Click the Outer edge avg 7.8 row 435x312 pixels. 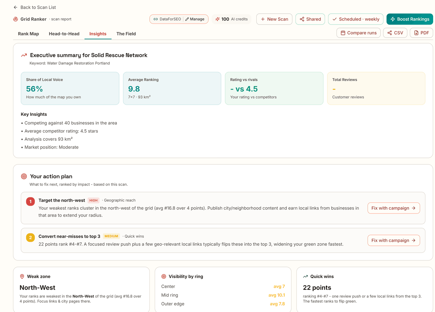coord(223,304)
